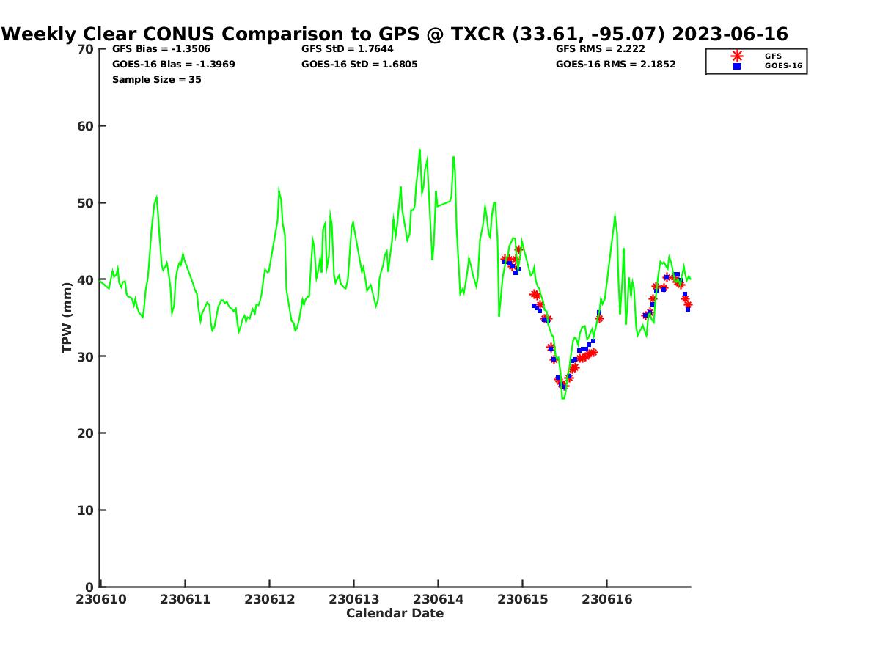Click the GFS Bias = -1.3506 text

[161, 49]
